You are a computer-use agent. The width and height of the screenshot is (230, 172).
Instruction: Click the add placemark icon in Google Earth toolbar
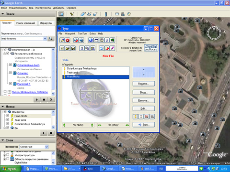click(x=72, y=14)
